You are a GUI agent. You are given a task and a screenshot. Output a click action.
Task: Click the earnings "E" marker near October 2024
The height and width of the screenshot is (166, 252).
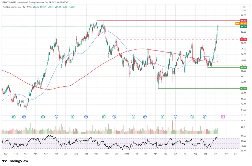pyautogui.click(x=104, y=117)
